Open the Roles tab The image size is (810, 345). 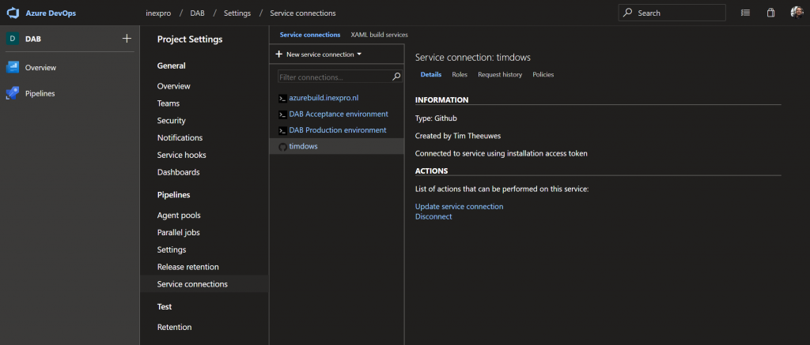tap(460, 75)
